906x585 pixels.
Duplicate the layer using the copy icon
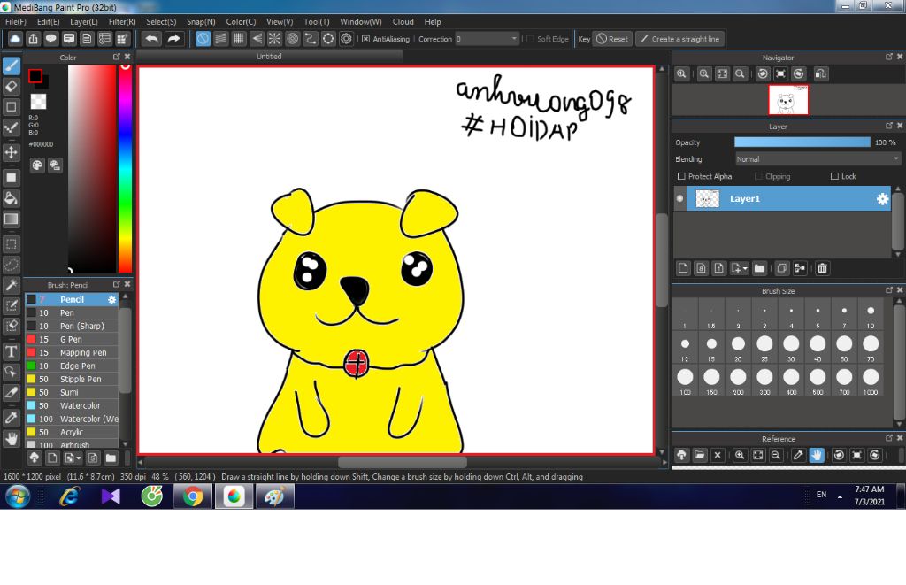pyautogui.click(x=781, y=267)
